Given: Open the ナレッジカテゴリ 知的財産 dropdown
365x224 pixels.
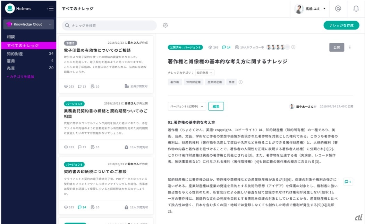Looking at the screenshot, I should coord(204,73).
